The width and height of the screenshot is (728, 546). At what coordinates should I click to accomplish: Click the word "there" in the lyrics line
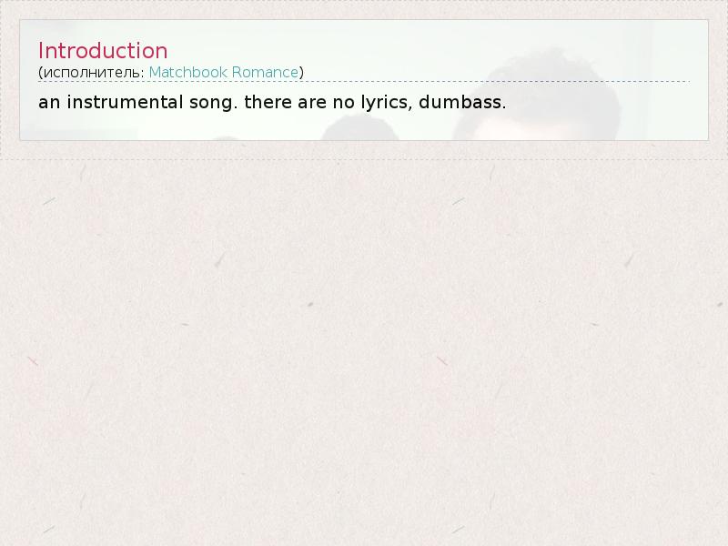click(x=268, y=102)
